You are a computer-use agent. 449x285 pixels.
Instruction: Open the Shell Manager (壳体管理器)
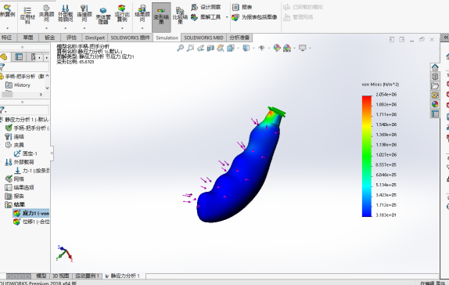tap(103, 16)
